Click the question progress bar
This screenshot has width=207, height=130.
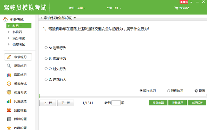tap(123, 96)
